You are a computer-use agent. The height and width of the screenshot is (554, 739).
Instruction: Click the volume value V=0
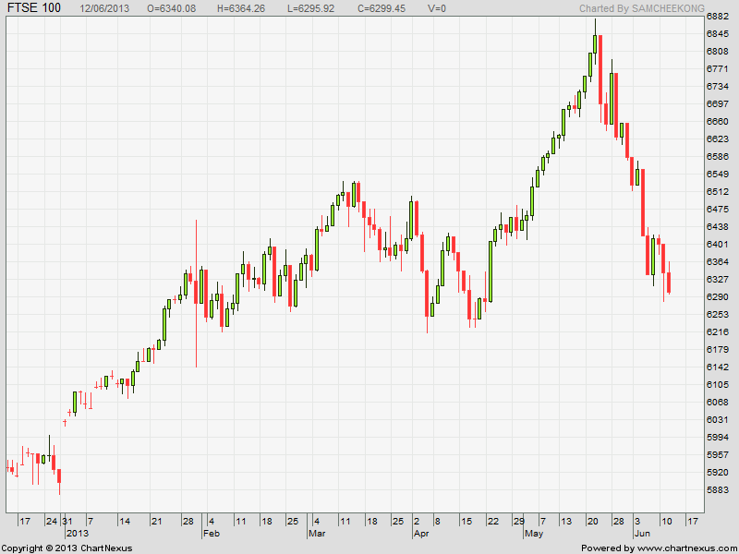coord(436,8)
